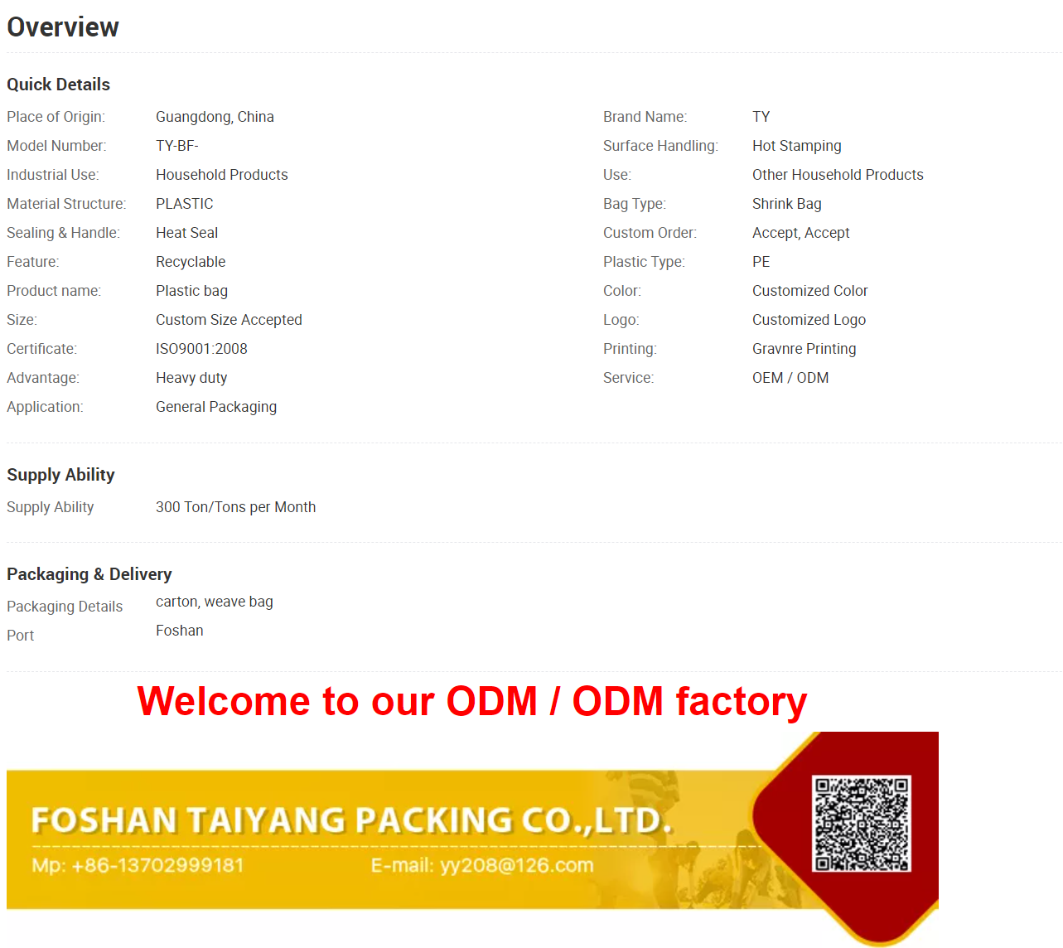Viewport: 1063px width, 948px height.
Task: Click the 300 Ton/Tons per Month value
Action: coord(236,507)
